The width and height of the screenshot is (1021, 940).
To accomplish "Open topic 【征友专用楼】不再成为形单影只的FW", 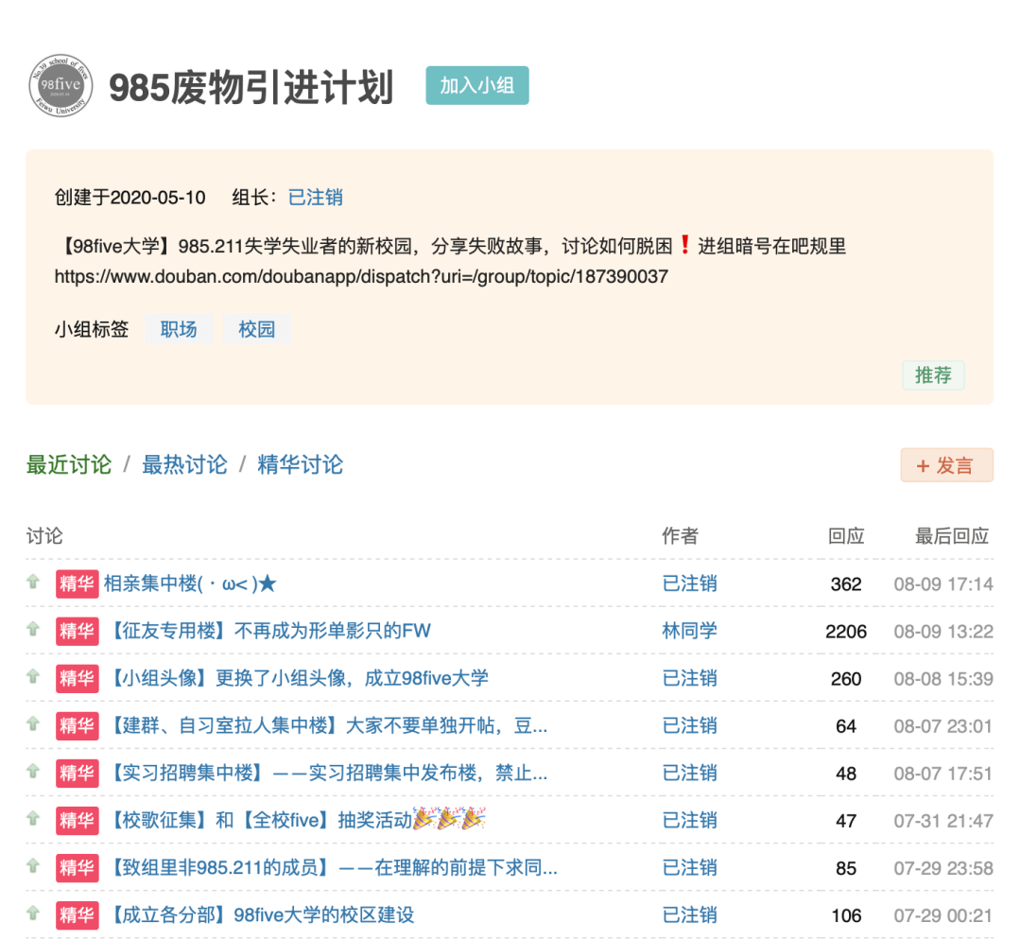I will 268,631.
